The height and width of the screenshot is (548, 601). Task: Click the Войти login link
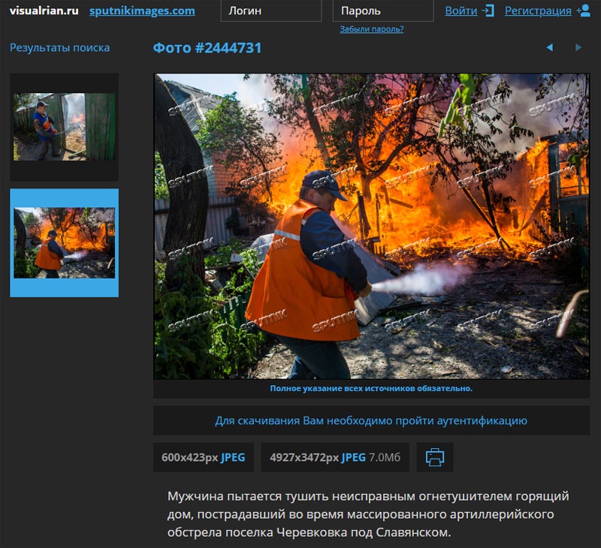click(x=461, y=11)
